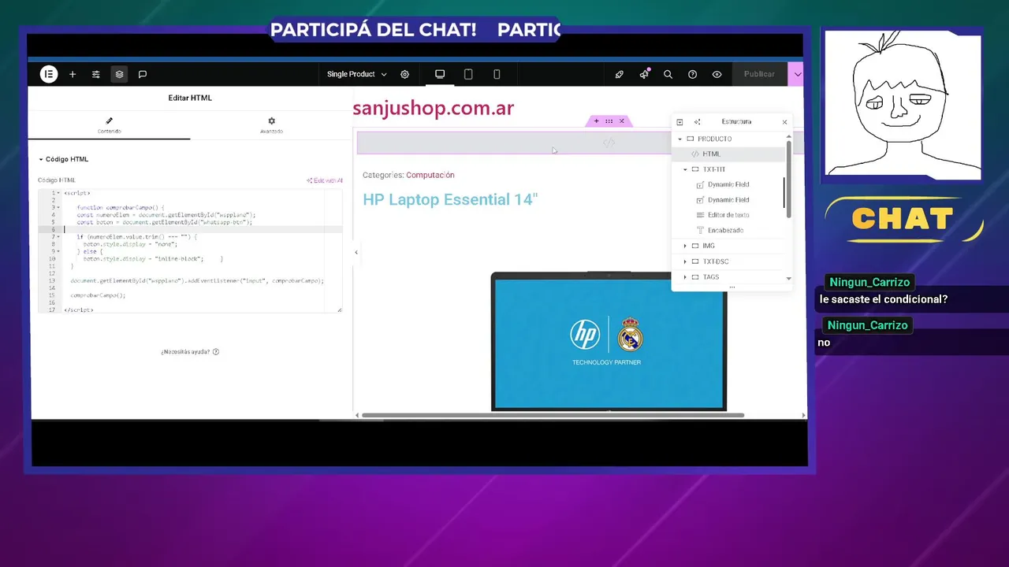Open the What's New notifications icon
The width and height of the screenshot is (1009, 567).
coord(644,74)
